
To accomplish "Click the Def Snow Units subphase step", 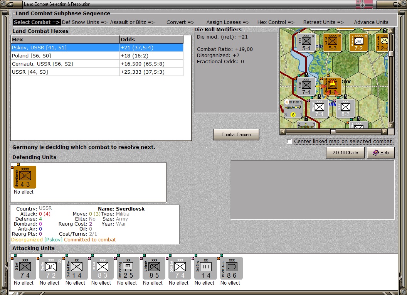I will pos(85,22).
